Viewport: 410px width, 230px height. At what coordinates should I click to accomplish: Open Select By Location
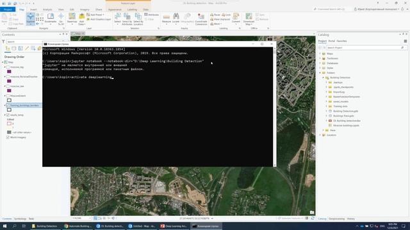click(x=138, y=19)
